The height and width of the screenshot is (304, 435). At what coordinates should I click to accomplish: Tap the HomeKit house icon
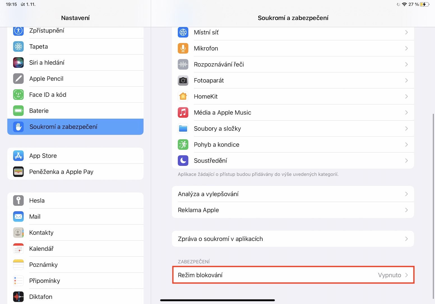pos(183,96)
